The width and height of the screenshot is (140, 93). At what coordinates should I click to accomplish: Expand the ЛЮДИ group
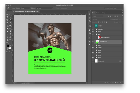[95, 58]
